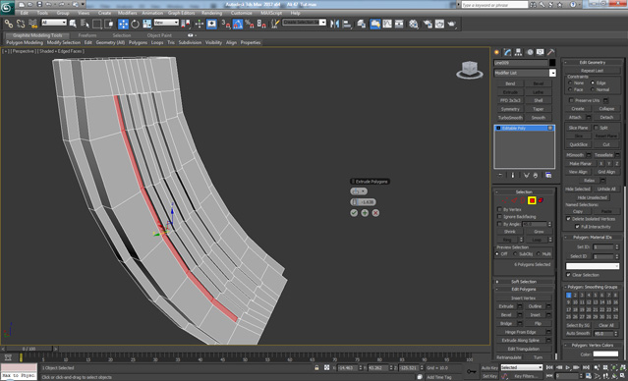Click the Unlink Selection icon

[x=21, y=24]
